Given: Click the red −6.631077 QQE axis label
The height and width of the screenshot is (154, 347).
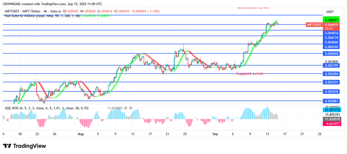Looking at the screenshot, I should coord(332,124).
